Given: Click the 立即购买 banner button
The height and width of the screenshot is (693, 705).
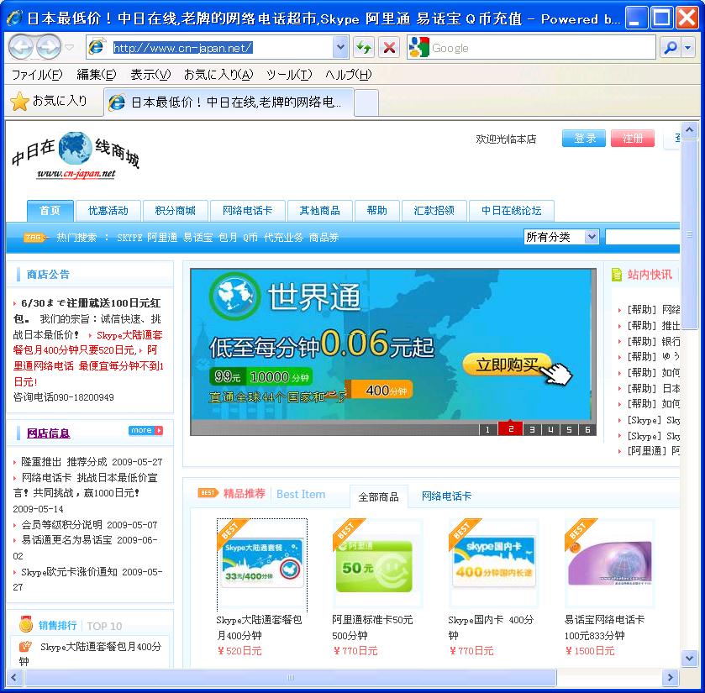Looking at the screenshot, I should coord(508,365).
